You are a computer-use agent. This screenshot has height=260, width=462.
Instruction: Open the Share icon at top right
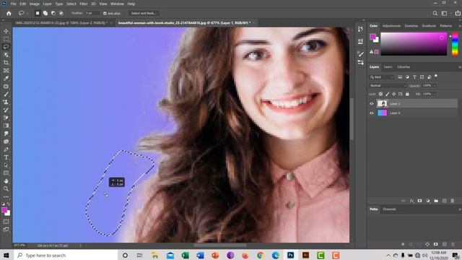click(458, 13)
